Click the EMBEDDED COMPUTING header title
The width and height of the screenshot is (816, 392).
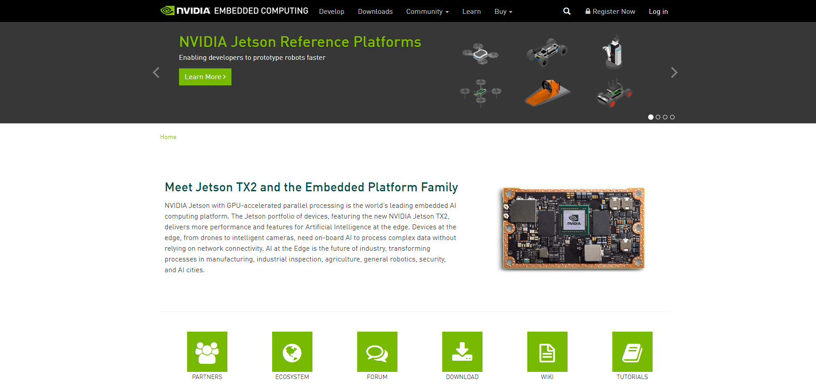pos(261,11)
